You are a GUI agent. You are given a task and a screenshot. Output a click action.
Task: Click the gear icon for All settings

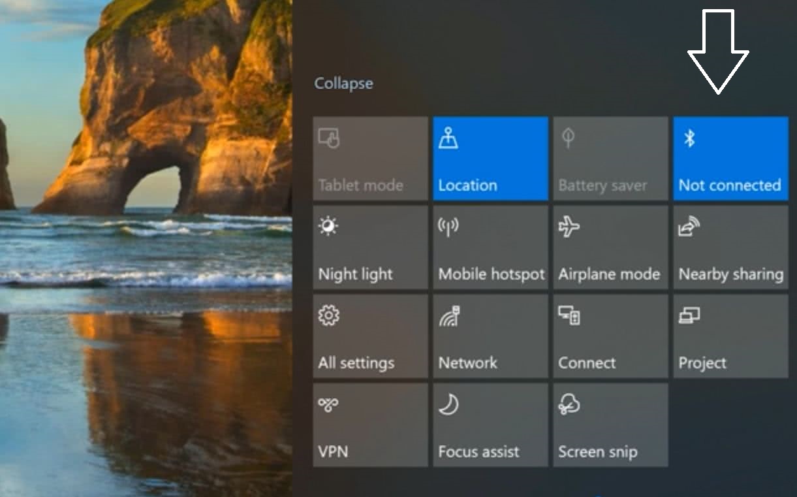point(328,316)
